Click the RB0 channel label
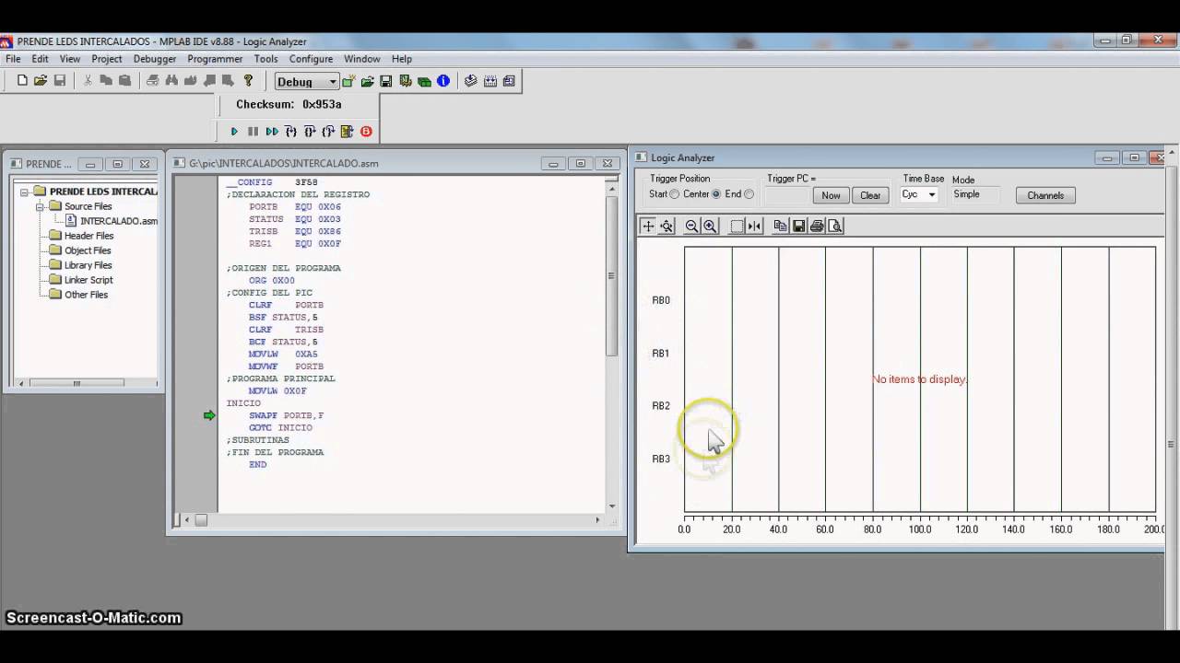Screen dimensions: 1180x663 pyautogui.click(x=661, y=300)
